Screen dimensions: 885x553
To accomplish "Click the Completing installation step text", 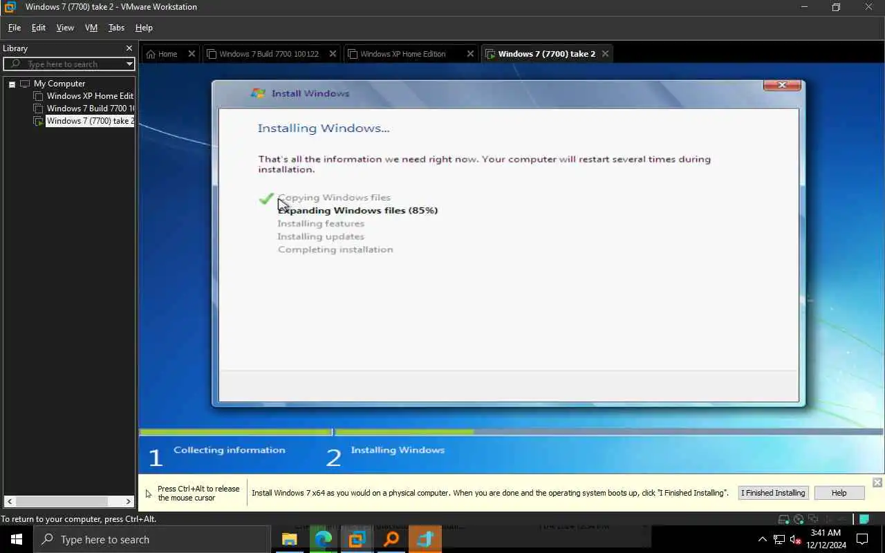I will pyautogui.click(x=335, y=250).
